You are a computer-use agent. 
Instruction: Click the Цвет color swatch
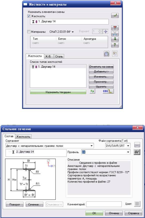pos(137,204)
